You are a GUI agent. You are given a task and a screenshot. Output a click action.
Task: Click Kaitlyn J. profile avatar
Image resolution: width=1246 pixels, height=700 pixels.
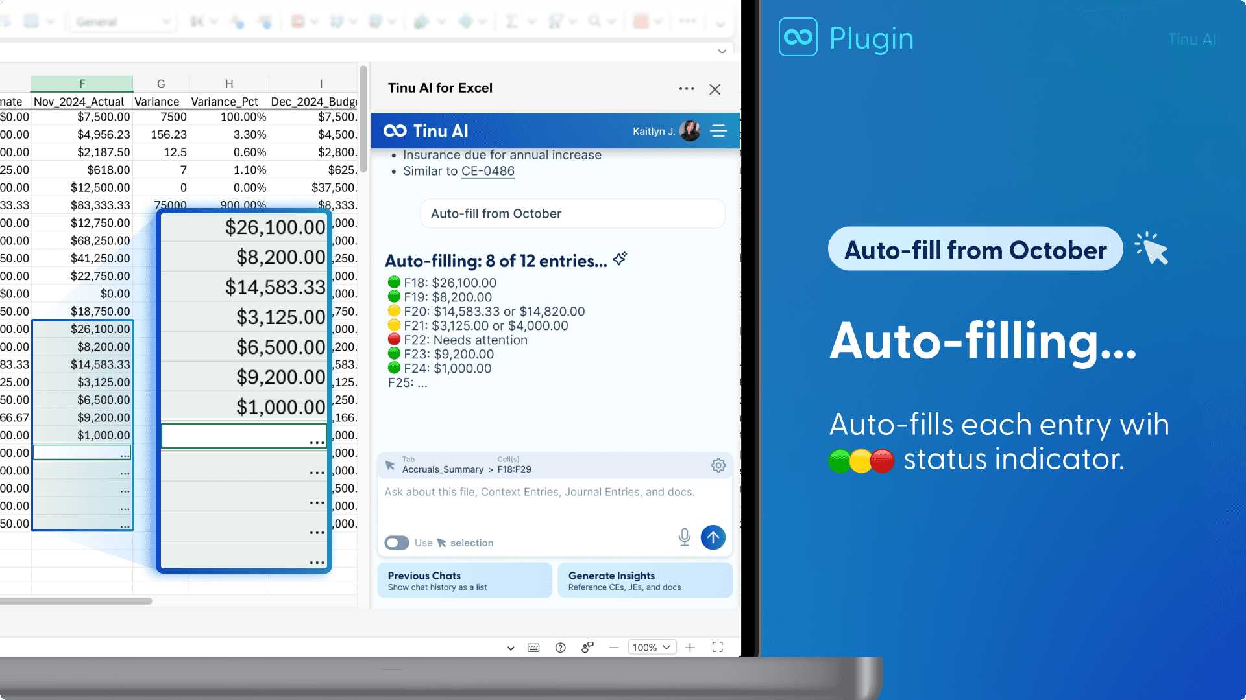(x=689, y=131)
